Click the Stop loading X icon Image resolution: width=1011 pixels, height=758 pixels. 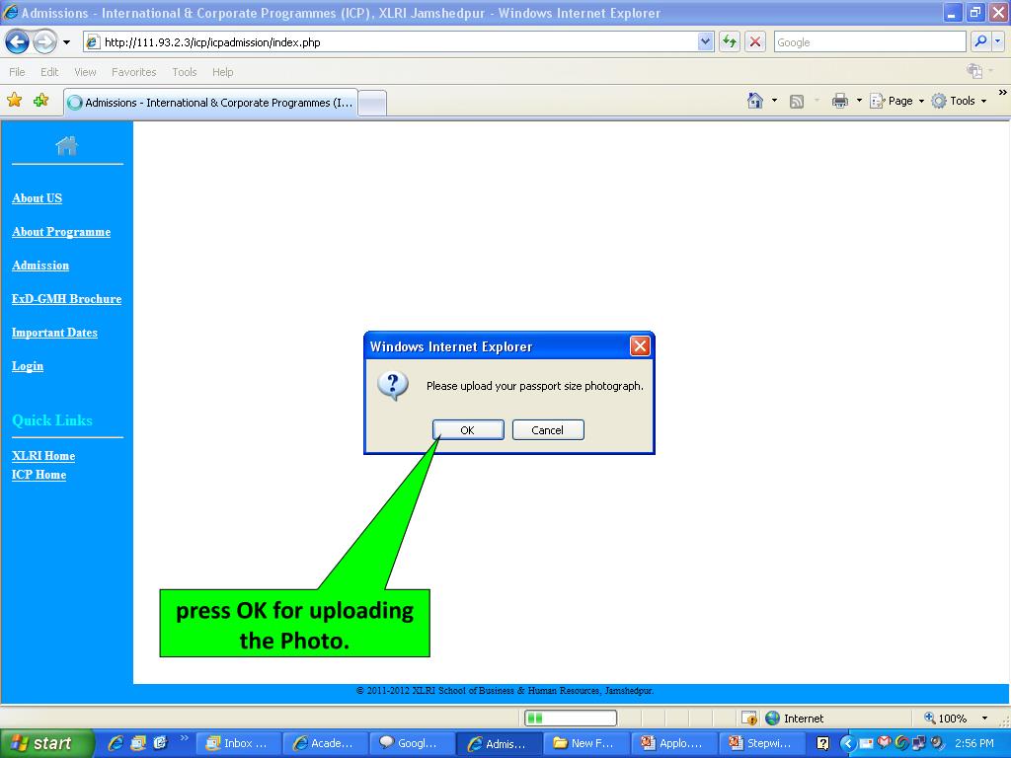click(x=755, y=42)
